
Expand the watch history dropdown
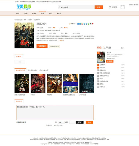point(115,7)
